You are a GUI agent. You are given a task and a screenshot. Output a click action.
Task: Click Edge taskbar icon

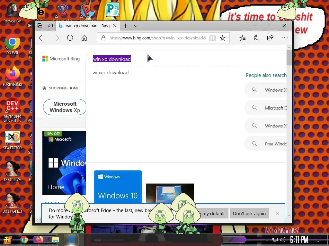tap(72, 240)
